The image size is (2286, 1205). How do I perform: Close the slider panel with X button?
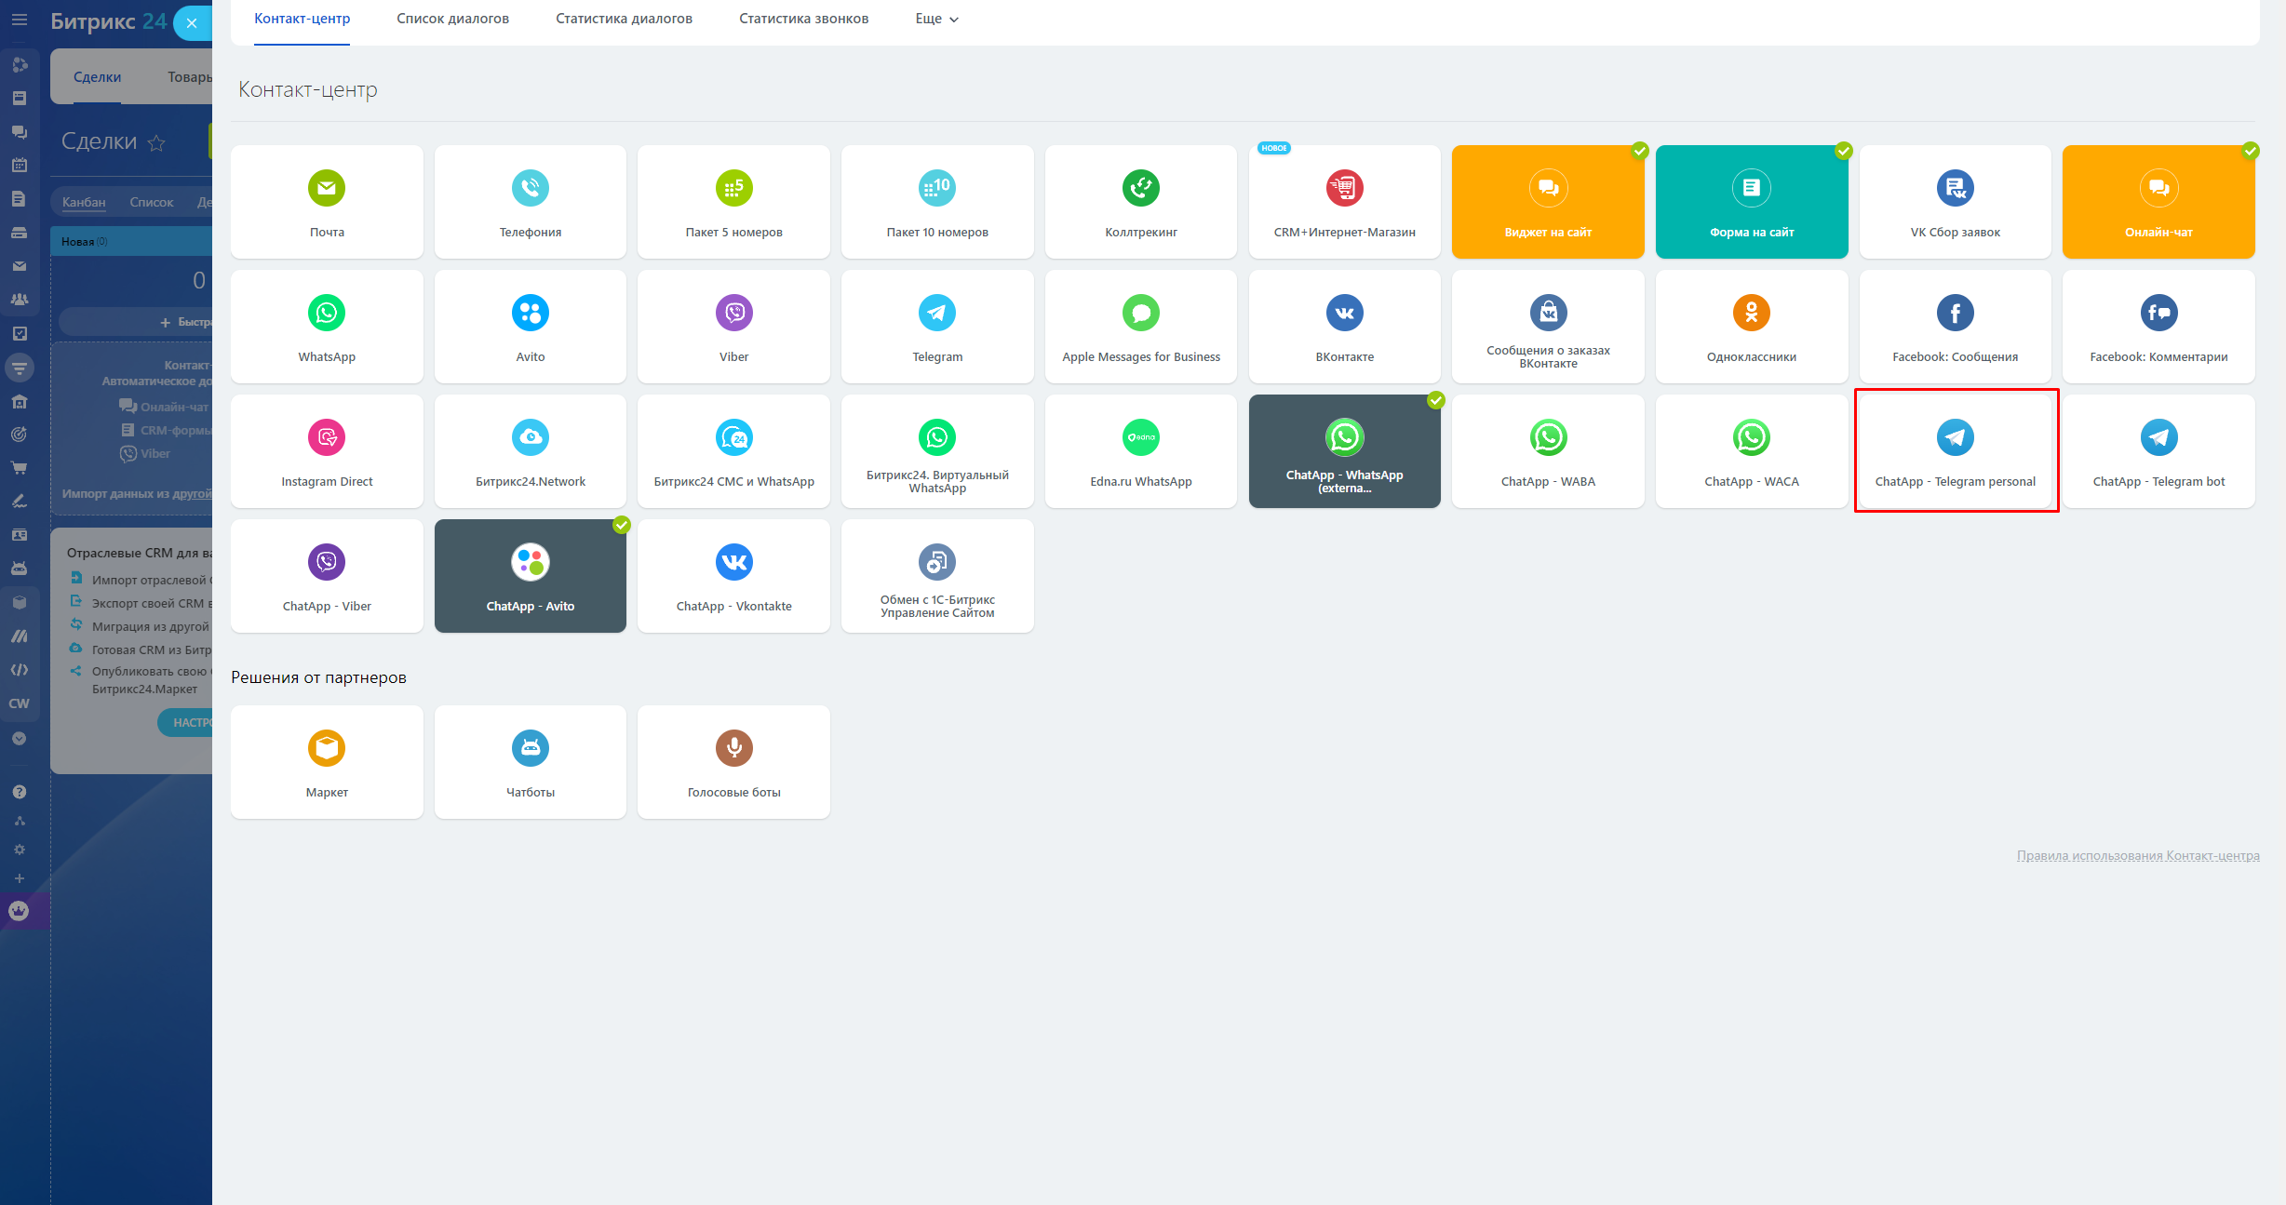192,23
